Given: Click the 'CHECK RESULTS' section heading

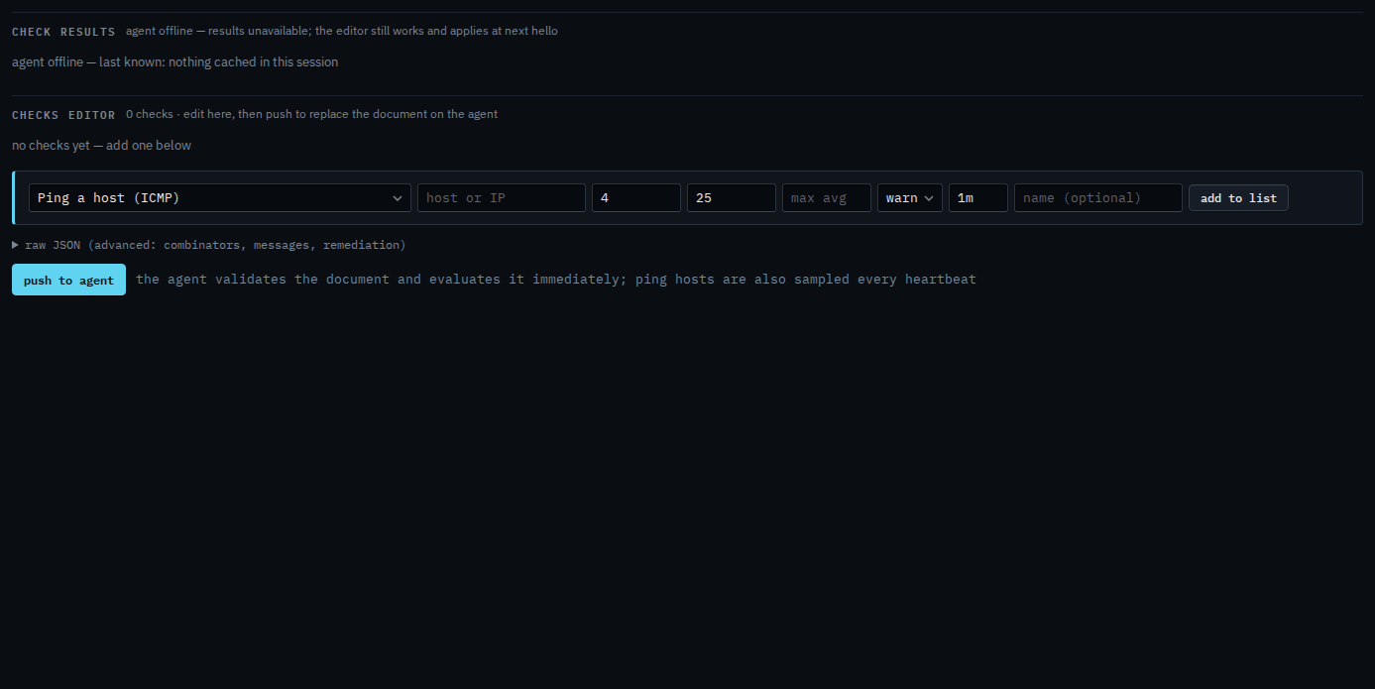Looking at the screenshot, I should pos(63,32).
